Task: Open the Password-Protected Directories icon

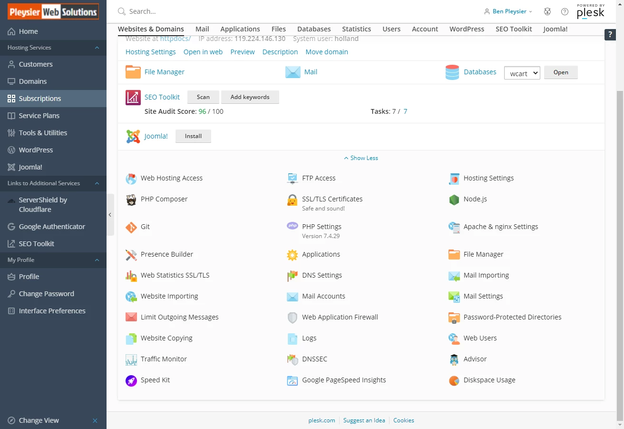Action: tap(454, 318)
